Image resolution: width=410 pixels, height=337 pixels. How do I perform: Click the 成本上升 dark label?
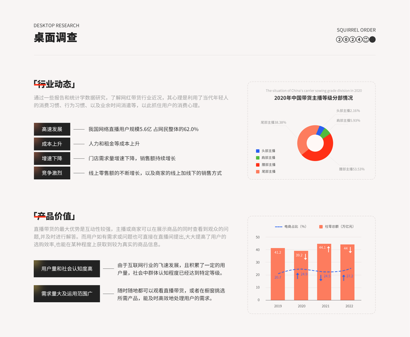[52, 144]
